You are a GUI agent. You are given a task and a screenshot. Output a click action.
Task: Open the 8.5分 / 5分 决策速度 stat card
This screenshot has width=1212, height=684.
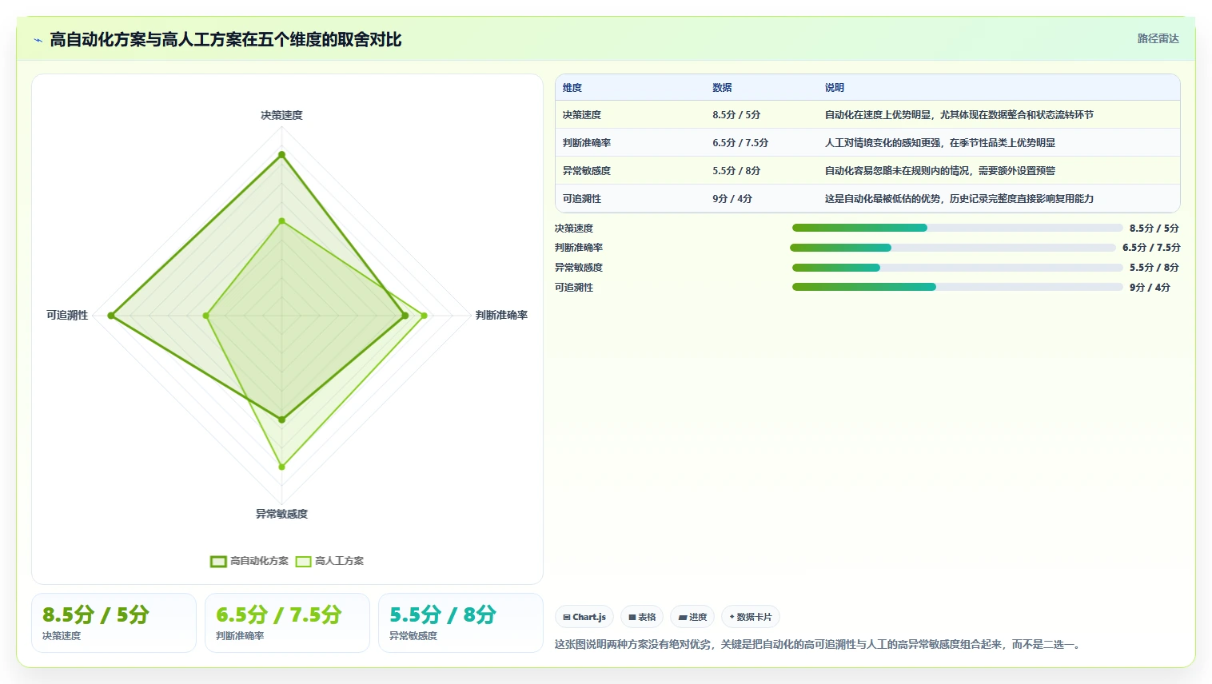coord(114,622)
